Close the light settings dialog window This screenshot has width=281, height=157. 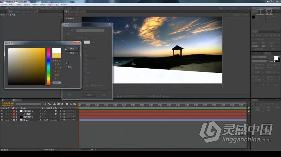pyautogui.click(x=109, y=24)
